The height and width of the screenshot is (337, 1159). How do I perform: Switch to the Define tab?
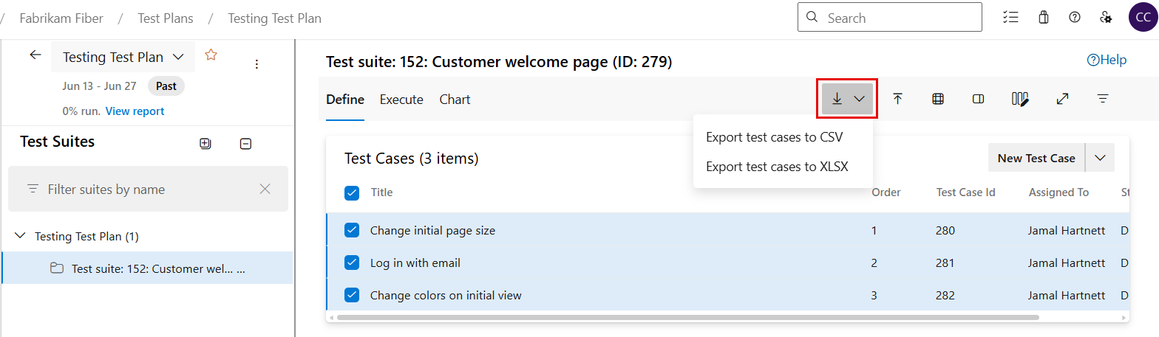pos(345,100)
